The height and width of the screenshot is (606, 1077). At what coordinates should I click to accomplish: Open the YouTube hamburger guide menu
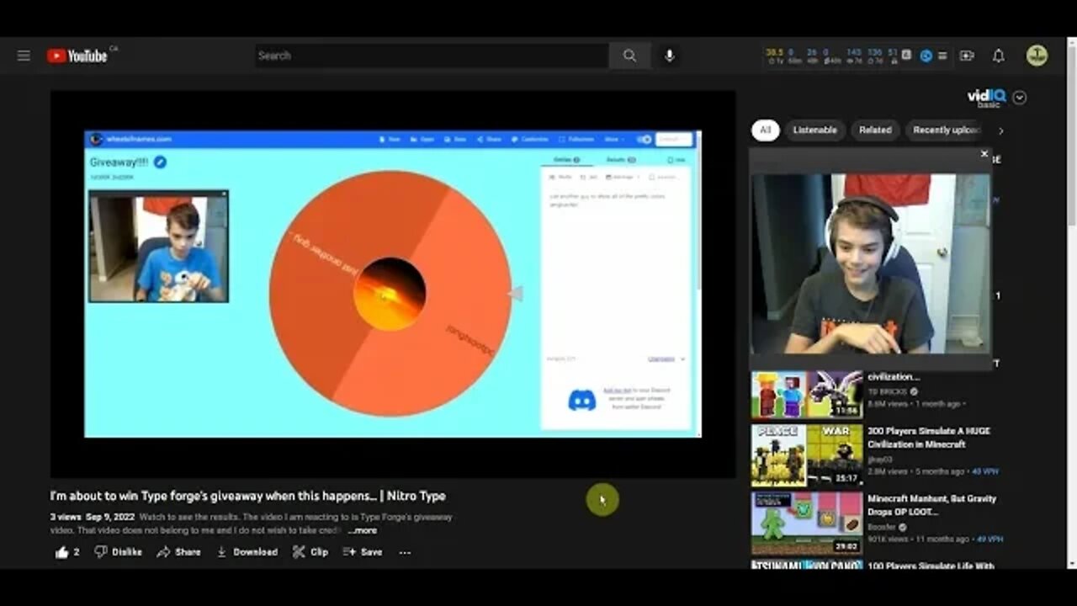coord(24,56)
